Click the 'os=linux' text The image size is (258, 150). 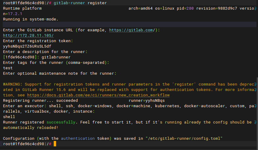(165, 8)
